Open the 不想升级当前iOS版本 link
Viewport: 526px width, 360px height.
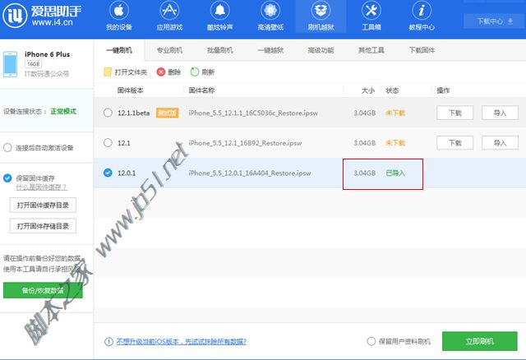pyautogui.click(x=182, y=342)
